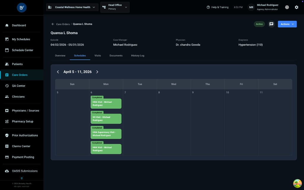Click the Payment Posting card icon

tap(7, 157)
